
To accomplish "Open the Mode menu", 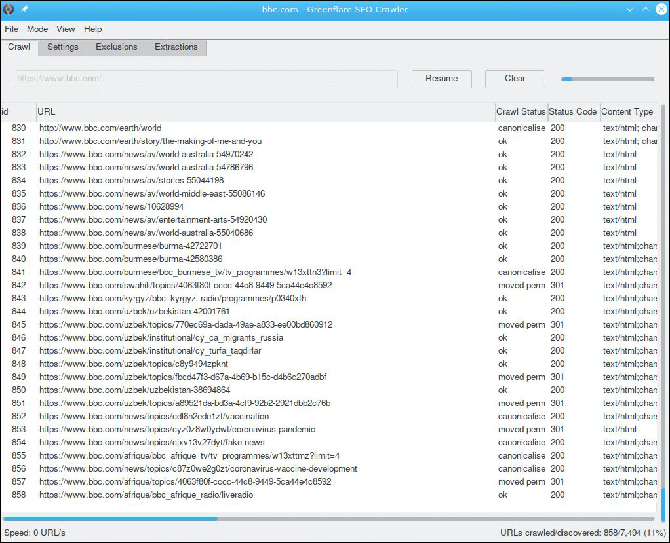I will (37, 29).
